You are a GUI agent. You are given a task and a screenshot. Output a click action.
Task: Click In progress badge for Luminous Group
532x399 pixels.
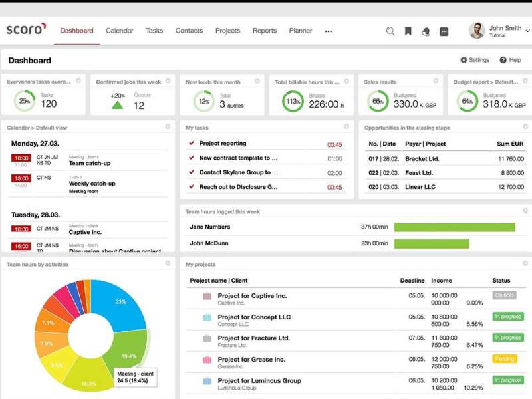click(x=508, y=380)
